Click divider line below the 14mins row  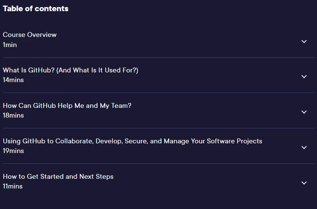coord(159,93)
